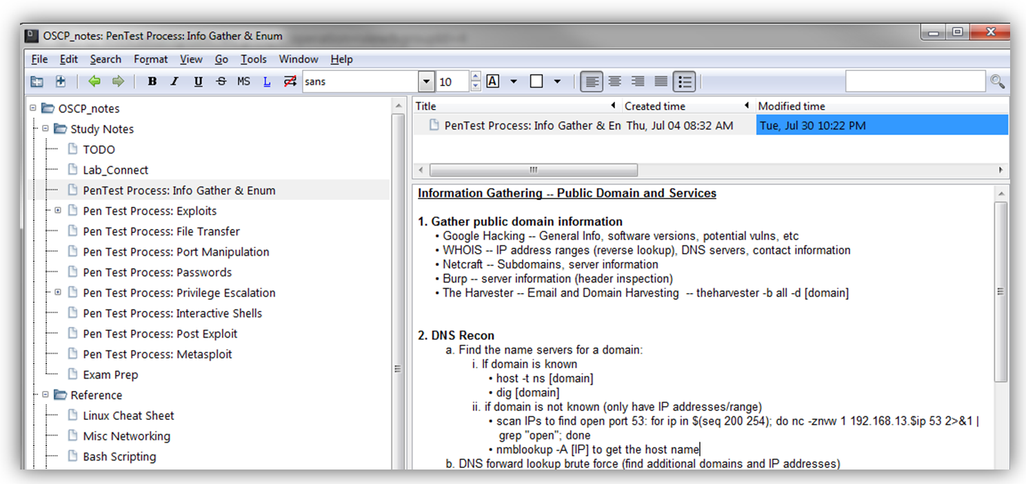Open the Format menu

(150, 59)
